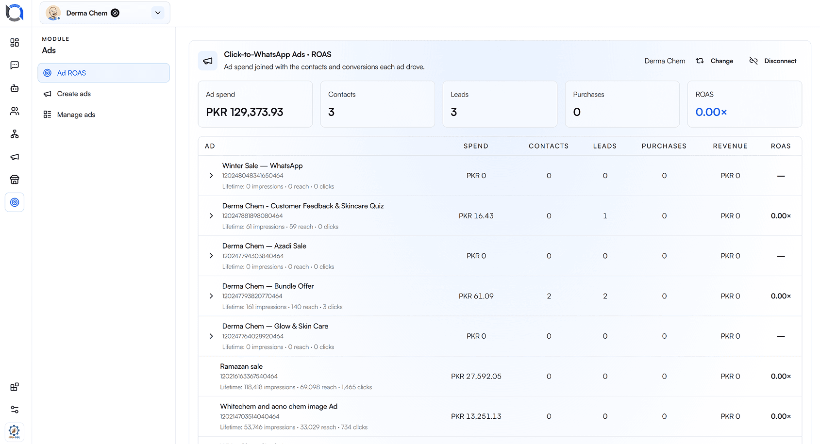
Task: Expand the Winter Sale — WhatsApp row
Action: [x=211, y=176]
